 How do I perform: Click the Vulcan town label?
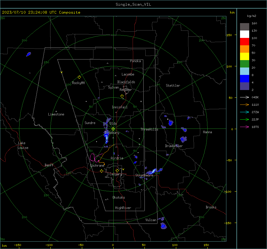[x=151, y=220]
